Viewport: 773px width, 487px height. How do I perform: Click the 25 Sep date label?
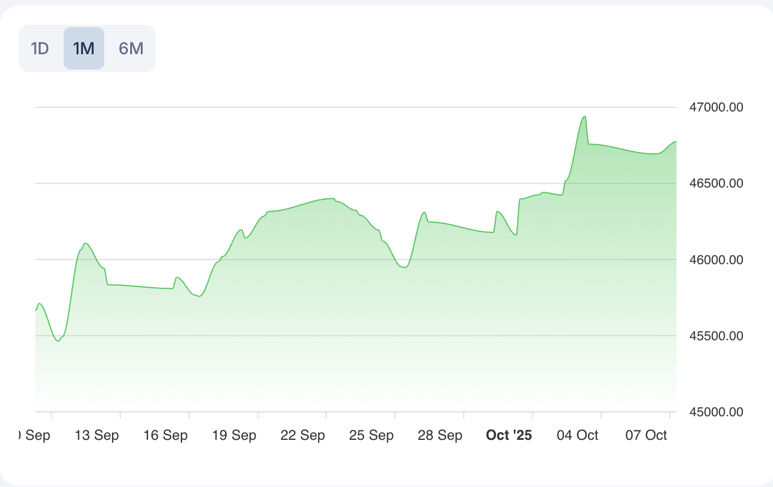tap(372, 435)
